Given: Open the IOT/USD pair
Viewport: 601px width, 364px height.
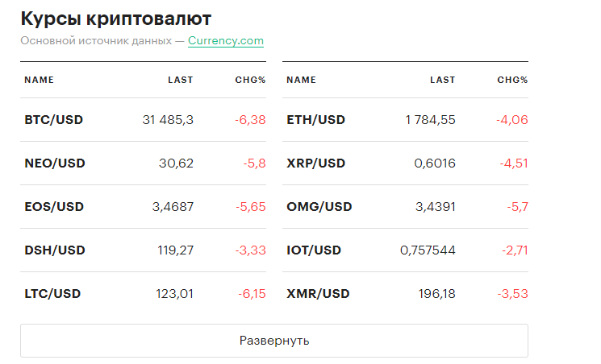Looking at the screenshot, I should (x=314, y=250).
